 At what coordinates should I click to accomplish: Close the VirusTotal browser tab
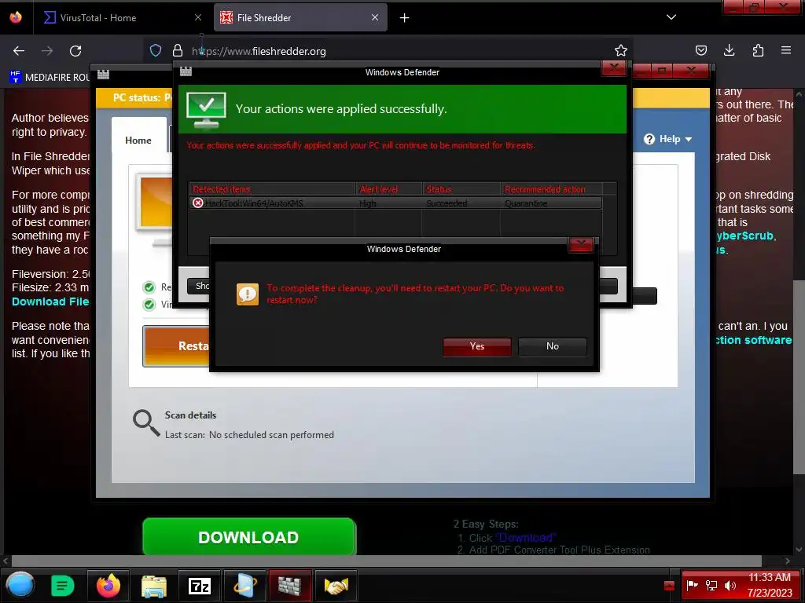(198, 18)
